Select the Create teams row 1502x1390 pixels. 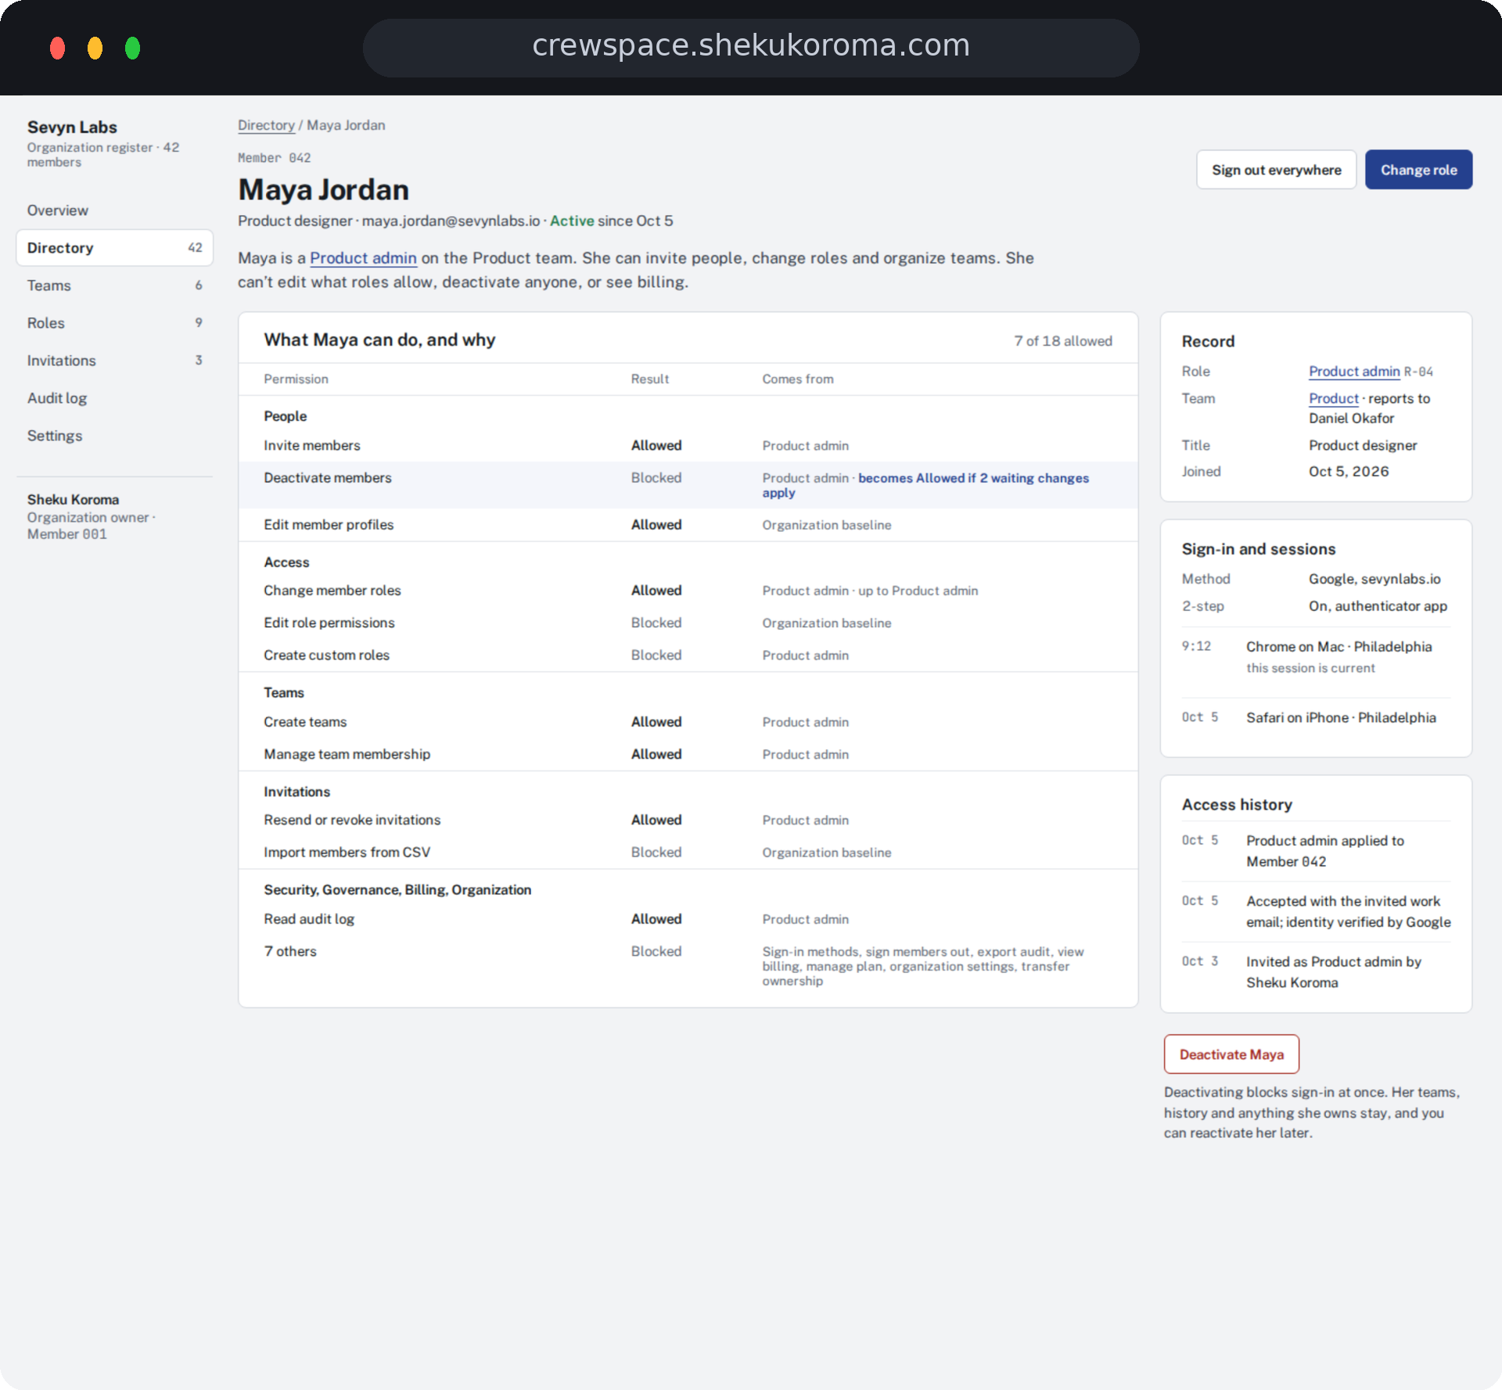(x=688, y=722)
